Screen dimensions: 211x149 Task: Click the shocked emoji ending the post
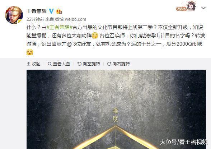pyautogui.click(x=30, y=52)
